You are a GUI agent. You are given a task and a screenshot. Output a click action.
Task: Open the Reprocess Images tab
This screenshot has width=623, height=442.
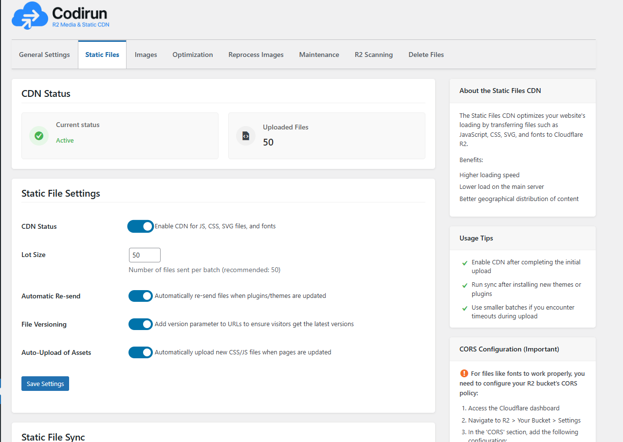click(256, 55)
